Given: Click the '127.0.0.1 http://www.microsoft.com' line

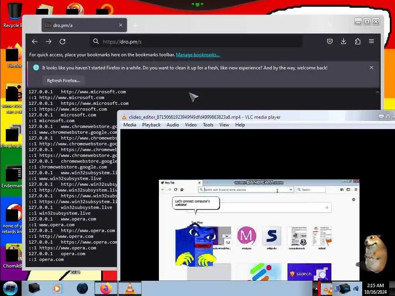Looking at the screenshot, I should click(77, 92).
